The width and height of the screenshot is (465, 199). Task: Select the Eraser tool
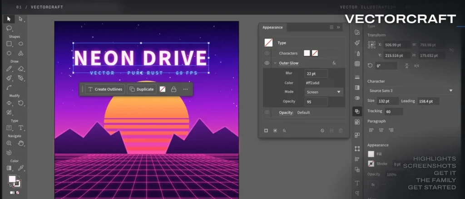pos(21,69)
